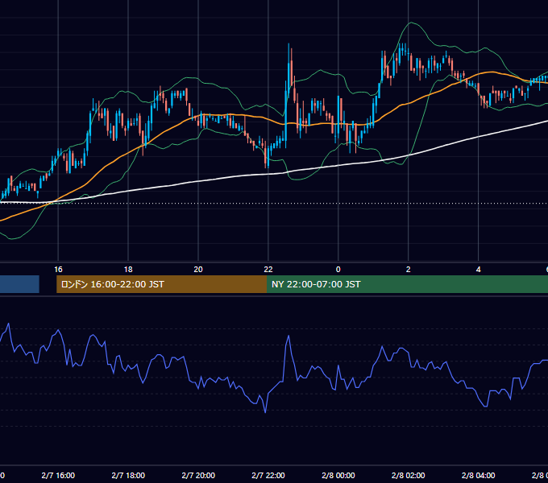The height and width of the screenshot is (483, 548).
Task: Select the 2/7 22:00 time label
Action: (268, 475)
